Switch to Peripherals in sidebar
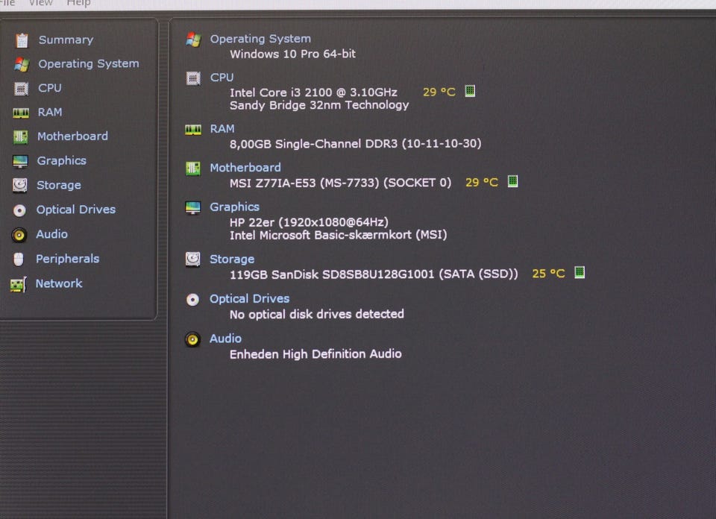The width and height of the screenshot is (716, 519). point(68,259)
